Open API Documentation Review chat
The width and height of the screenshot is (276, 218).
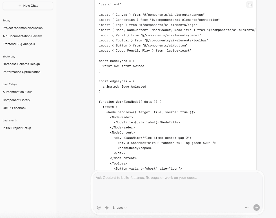tap(22, 36)
